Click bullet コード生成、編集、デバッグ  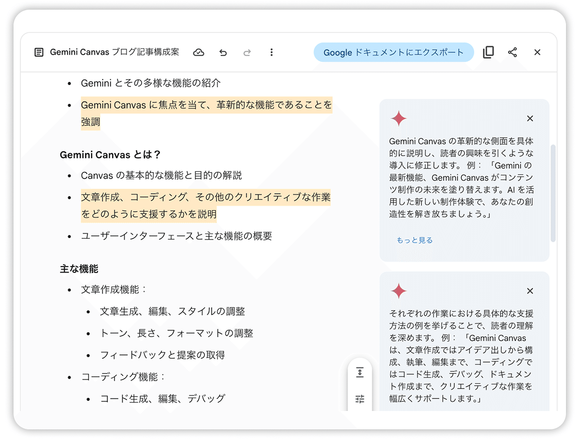coord(162,398)
